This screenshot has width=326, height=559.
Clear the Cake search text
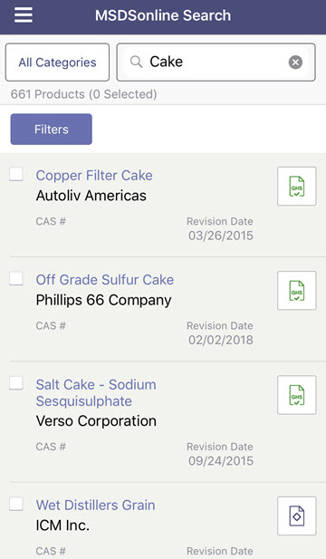295,62
